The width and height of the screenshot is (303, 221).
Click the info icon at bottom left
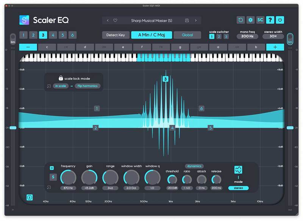(x=29, y=197)
